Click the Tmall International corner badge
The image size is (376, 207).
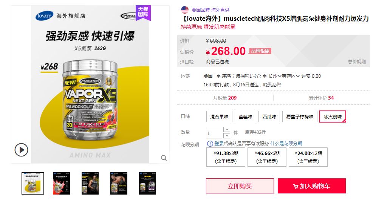point(143,12)
